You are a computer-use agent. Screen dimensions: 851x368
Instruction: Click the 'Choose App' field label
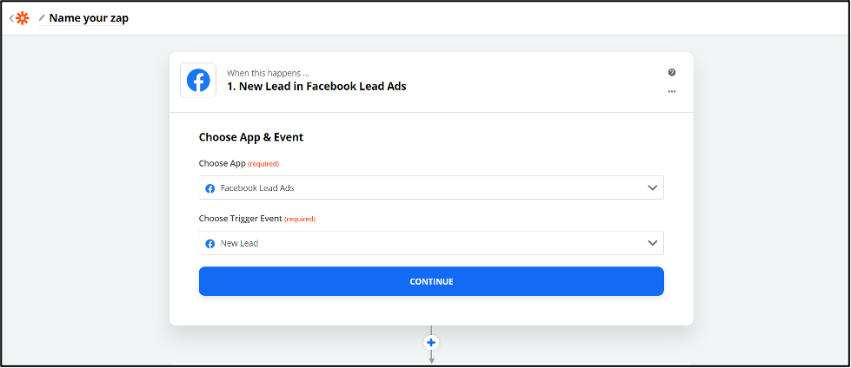point(222,163)
